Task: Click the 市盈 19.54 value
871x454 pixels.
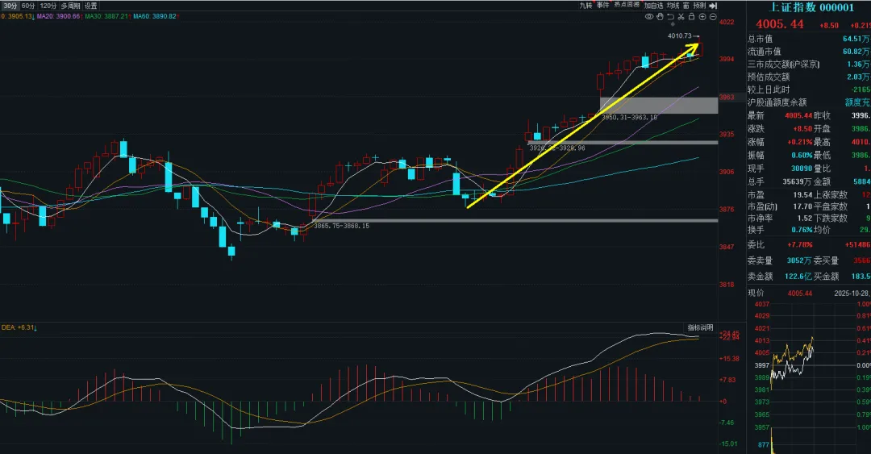Action: 802,195
